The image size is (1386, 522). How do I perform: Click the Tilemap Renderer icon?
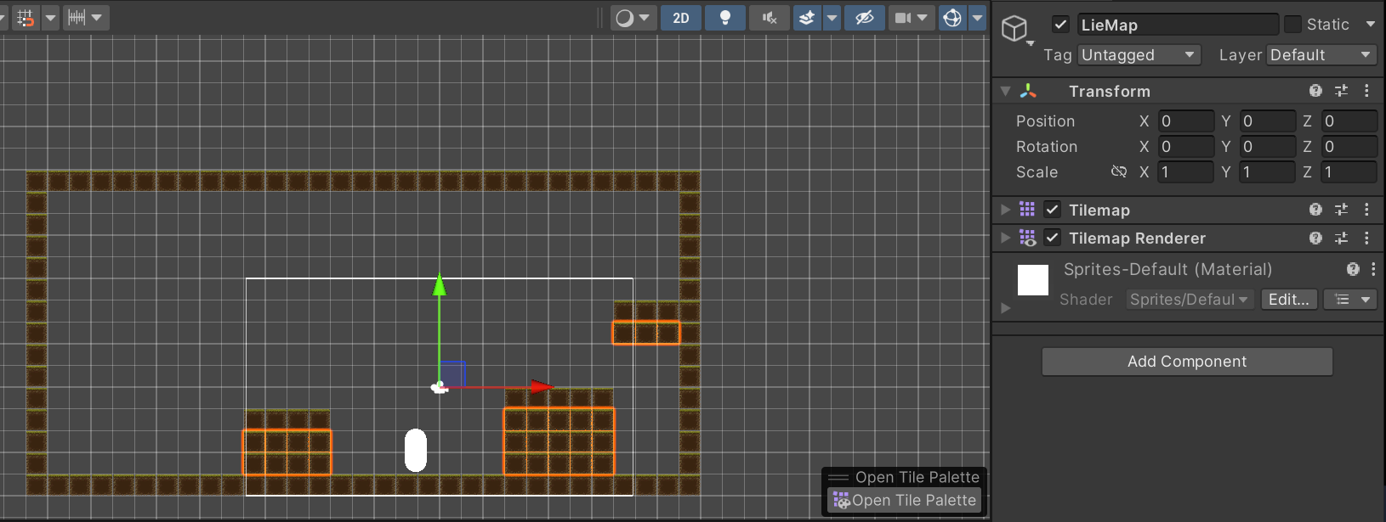click(1027, 238)
